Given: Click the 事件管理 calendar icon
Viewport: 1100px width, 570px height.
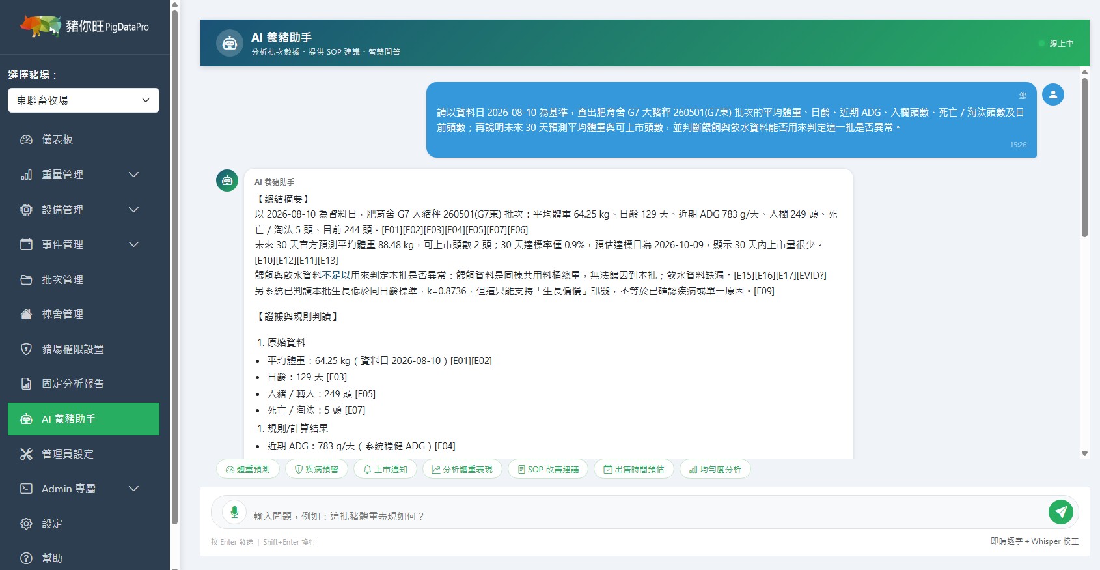Looking at the screenshot, I should (x=26, y=244).
